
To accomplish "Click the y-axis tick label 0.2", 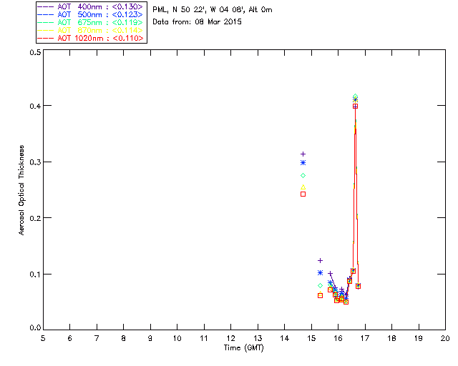I will pyautogui.click(x=35, y=218).
